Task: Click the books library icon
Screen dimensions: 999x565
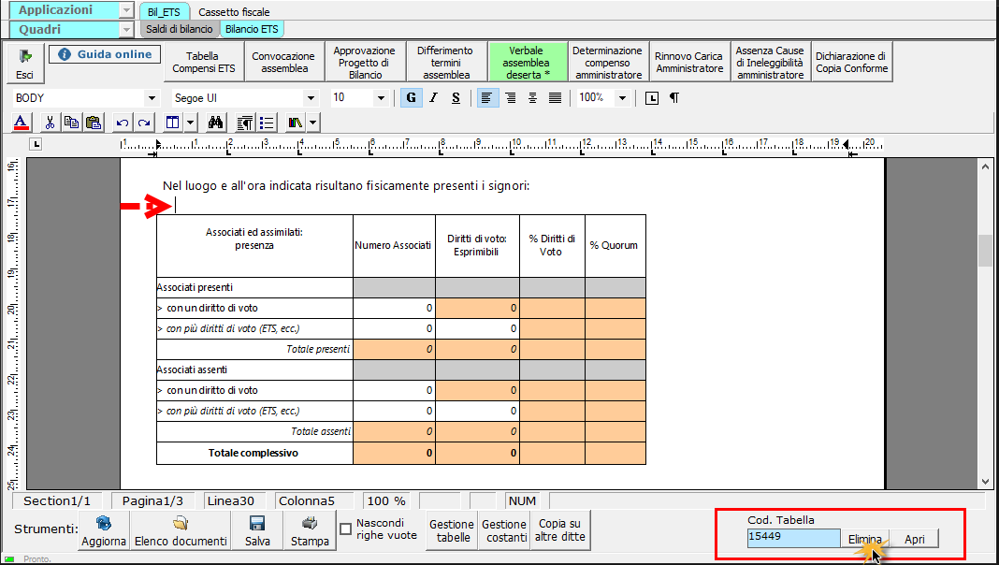Action: pyautogui.click(x=295, y=123)
